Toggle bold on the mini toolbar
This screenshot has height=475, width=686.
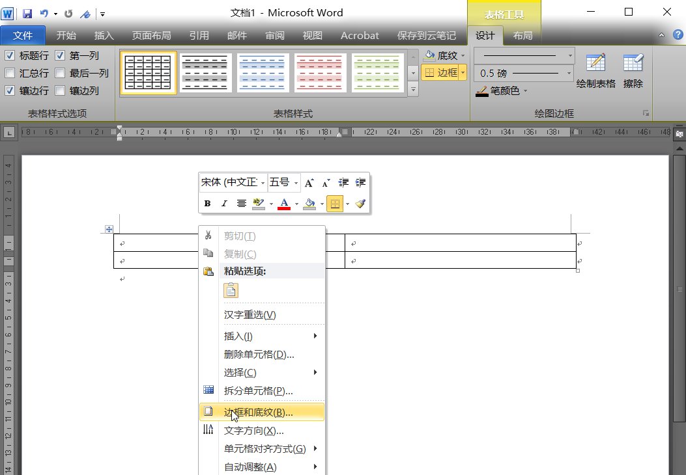click(x=207, y=203)
